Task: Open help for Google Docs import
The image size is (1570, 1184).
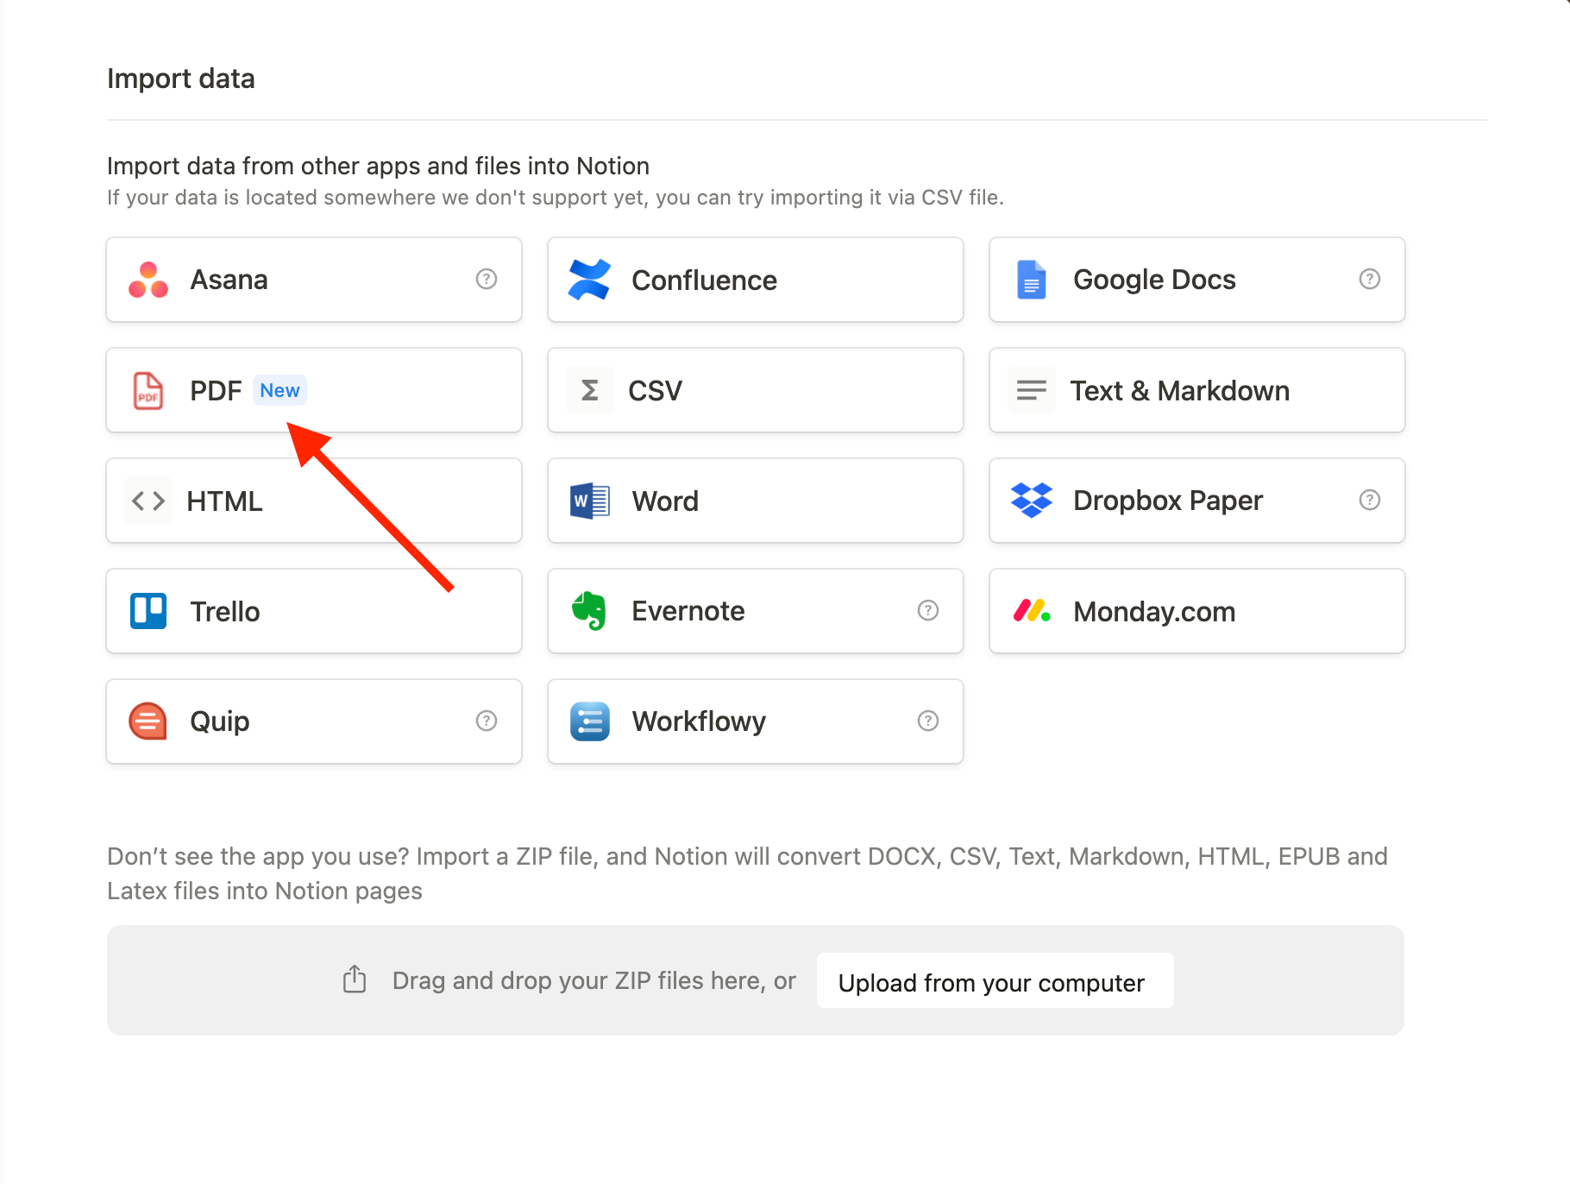Action: pyautogui.click(x=1370, y=279)
